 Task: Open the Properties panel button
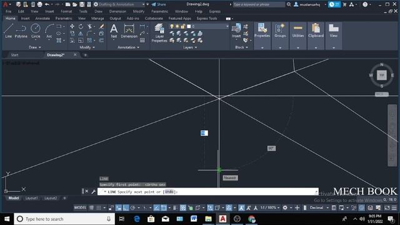click(x=262, y=36)
